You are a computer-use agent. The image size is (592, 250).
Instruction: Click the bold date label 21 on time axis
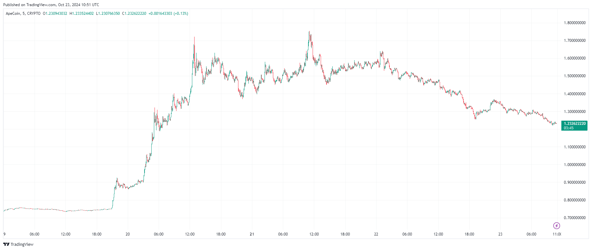point(252,234)
